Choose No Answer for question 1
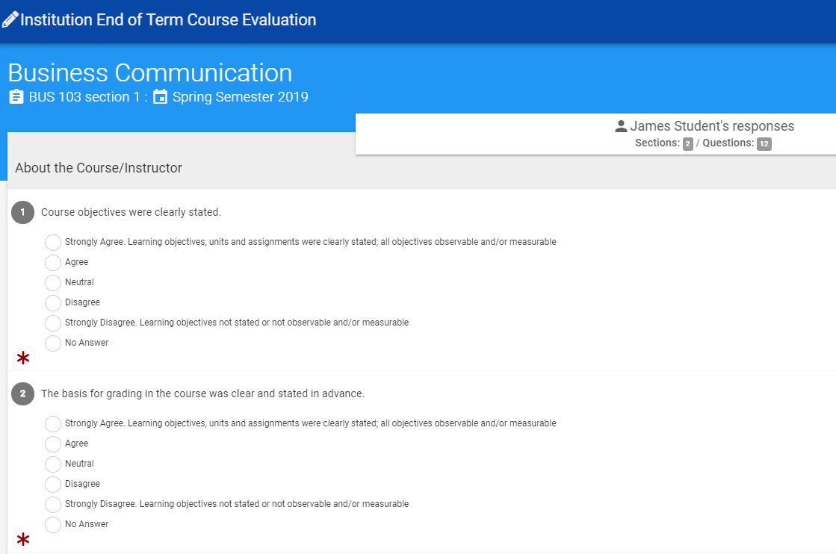The image size is (836, 554). (53, 343)
